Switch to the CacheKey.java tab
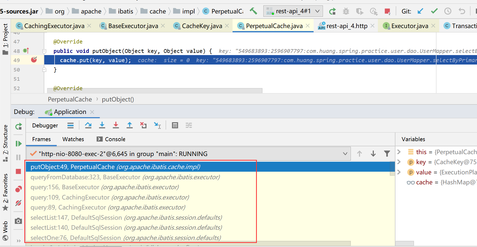Image resolution: width=477 pixels, height=247 pixels. (x=202, y=26)
